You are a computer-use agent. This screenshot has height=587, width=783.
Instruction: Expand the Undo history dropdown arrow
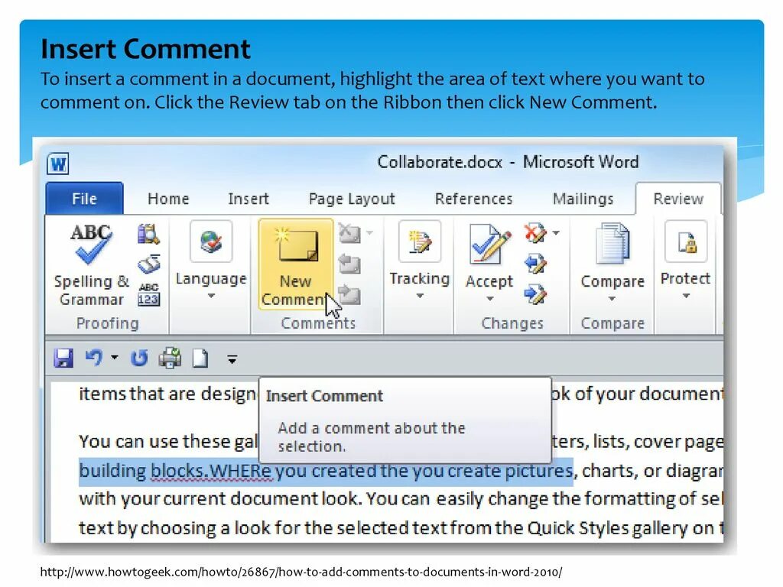[115, 358]
